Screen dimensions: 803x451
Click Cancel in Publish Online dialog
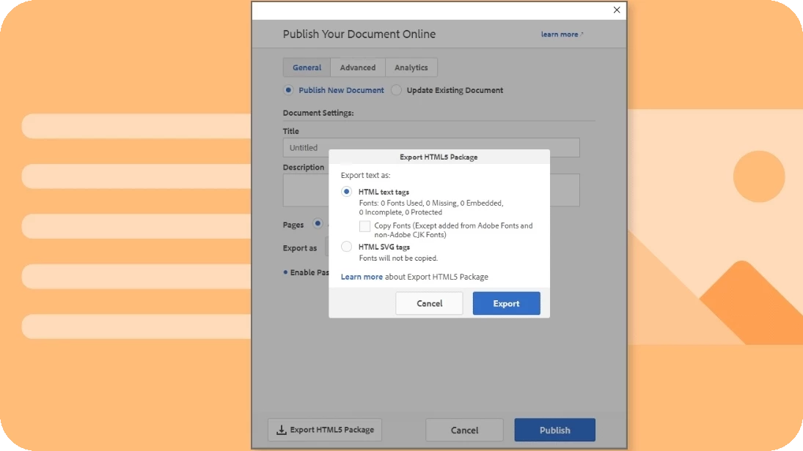click(464, 430)
